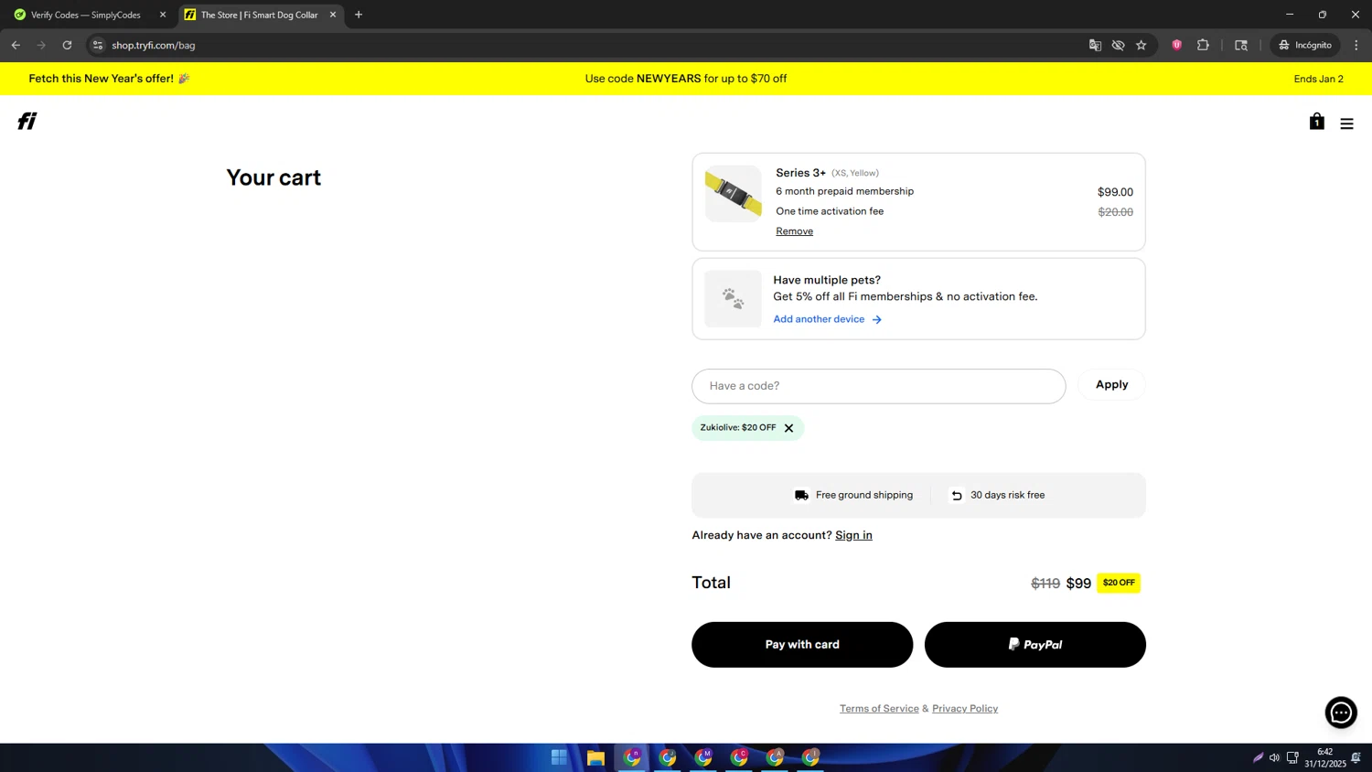The height and width of the screenshot is (772, 1372).
Task: Switch to the Verify Codes — SimplyCodes tab
Action: point(86,15)
